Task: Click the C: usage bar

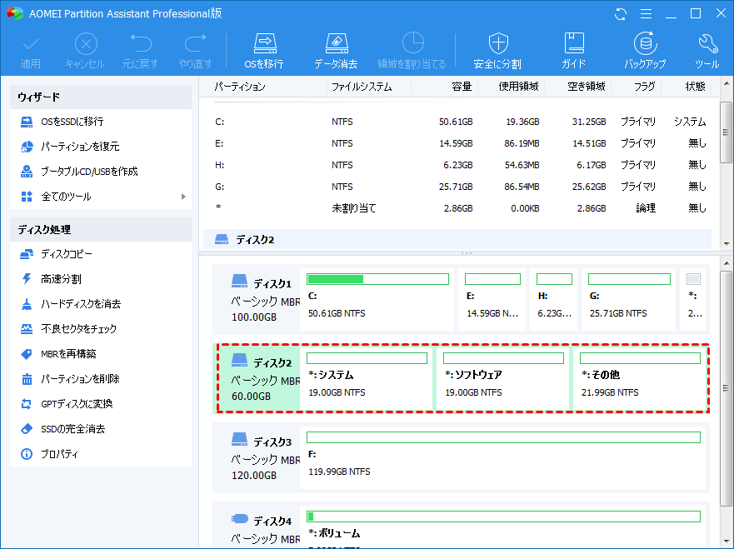Action: (x=377, y=279)
